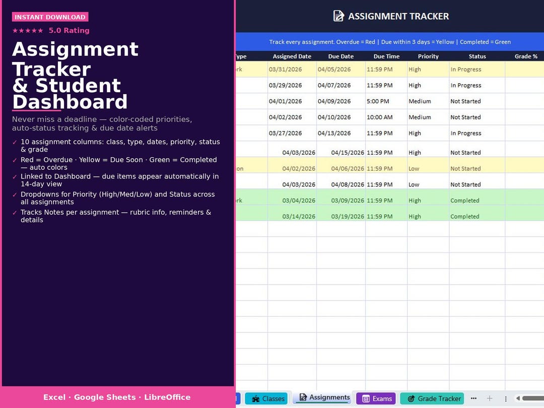Select assigned date cell 03/14/2026

[292, 213]
